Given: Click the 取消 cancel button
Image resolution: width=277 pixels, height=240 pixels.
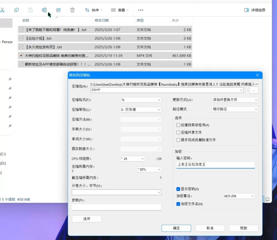Looking at the screenshot, I should click(x=210, y=228).
